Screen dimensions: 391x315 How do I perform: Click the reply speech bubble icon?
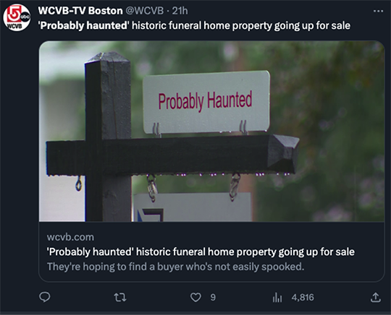pos(45,297)
